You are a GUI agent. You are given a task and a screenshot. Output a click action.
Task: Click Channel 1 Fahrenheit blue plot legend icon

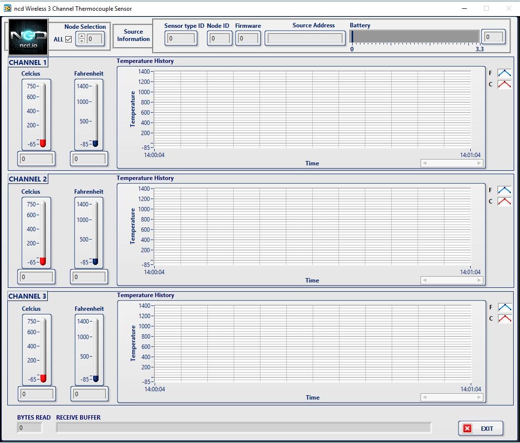click(x=504, y=73)
